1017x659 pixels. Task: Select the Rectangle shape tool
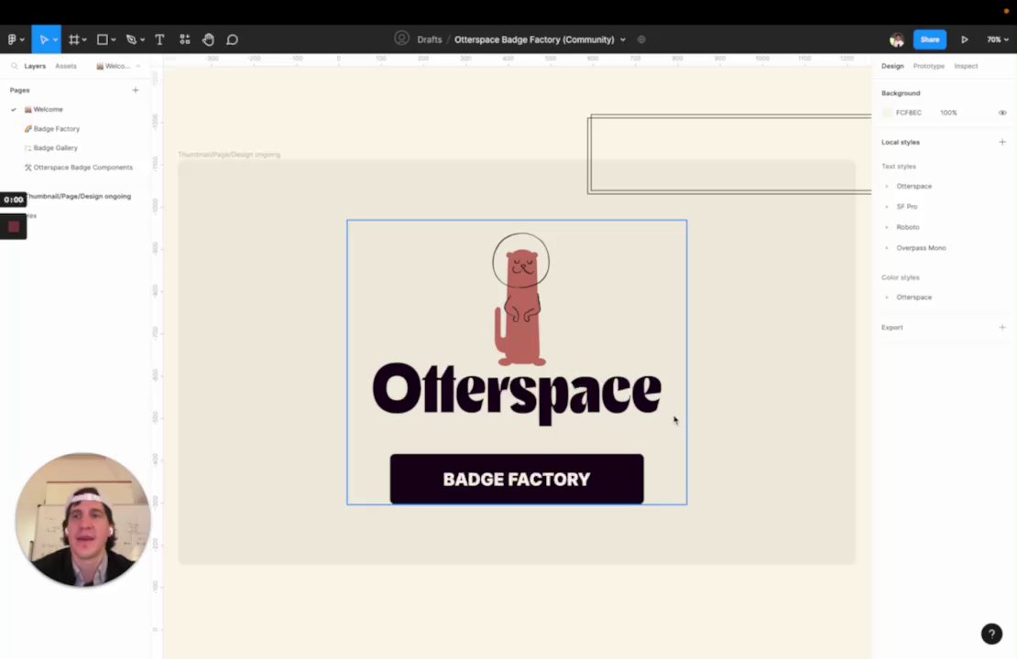point(102,39)
